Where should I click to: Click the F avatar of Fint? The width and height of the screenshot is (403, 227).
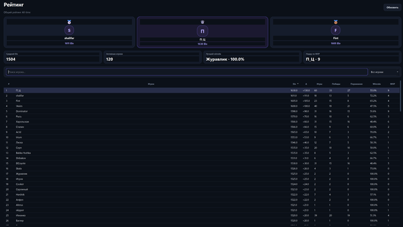tap(336, 30)
